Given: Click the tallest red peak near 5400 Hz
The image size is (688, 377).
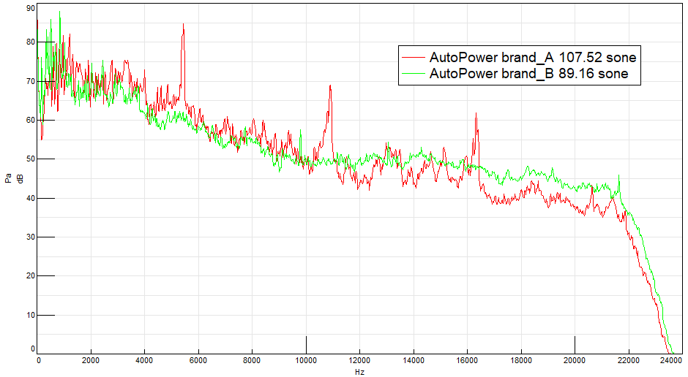Looking at the screenshot, I should [183, 25].
